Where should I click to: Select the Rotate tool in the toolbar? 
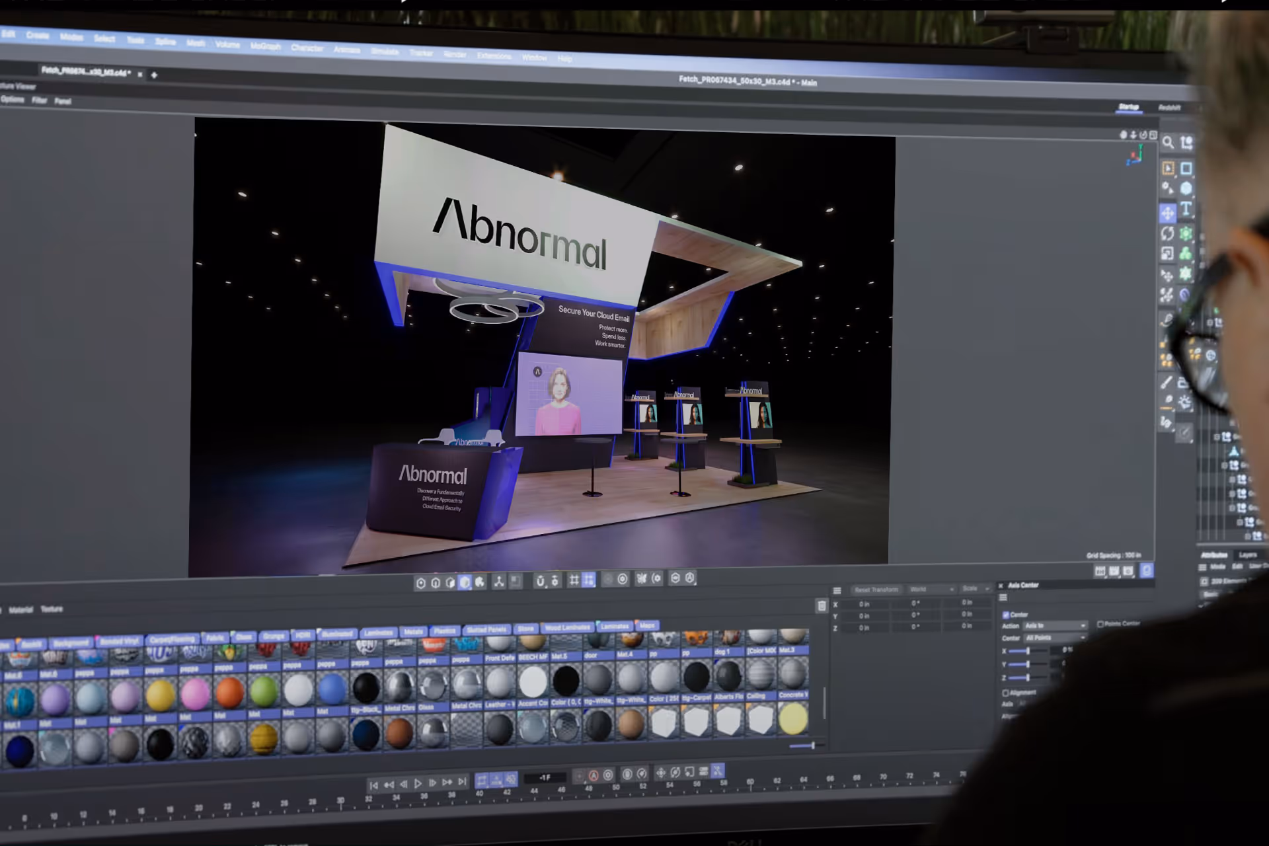click(1168, 233)
